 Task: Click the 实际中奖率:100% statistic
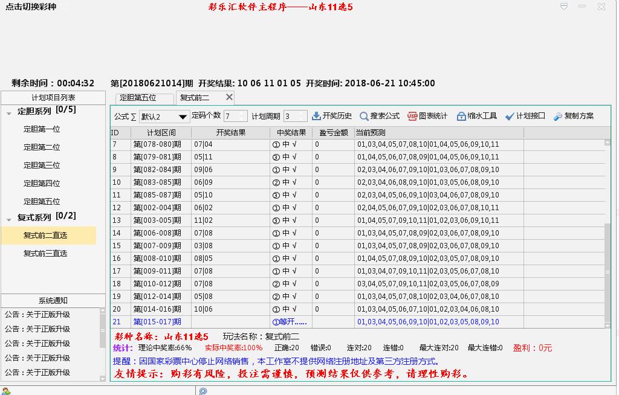233,348
